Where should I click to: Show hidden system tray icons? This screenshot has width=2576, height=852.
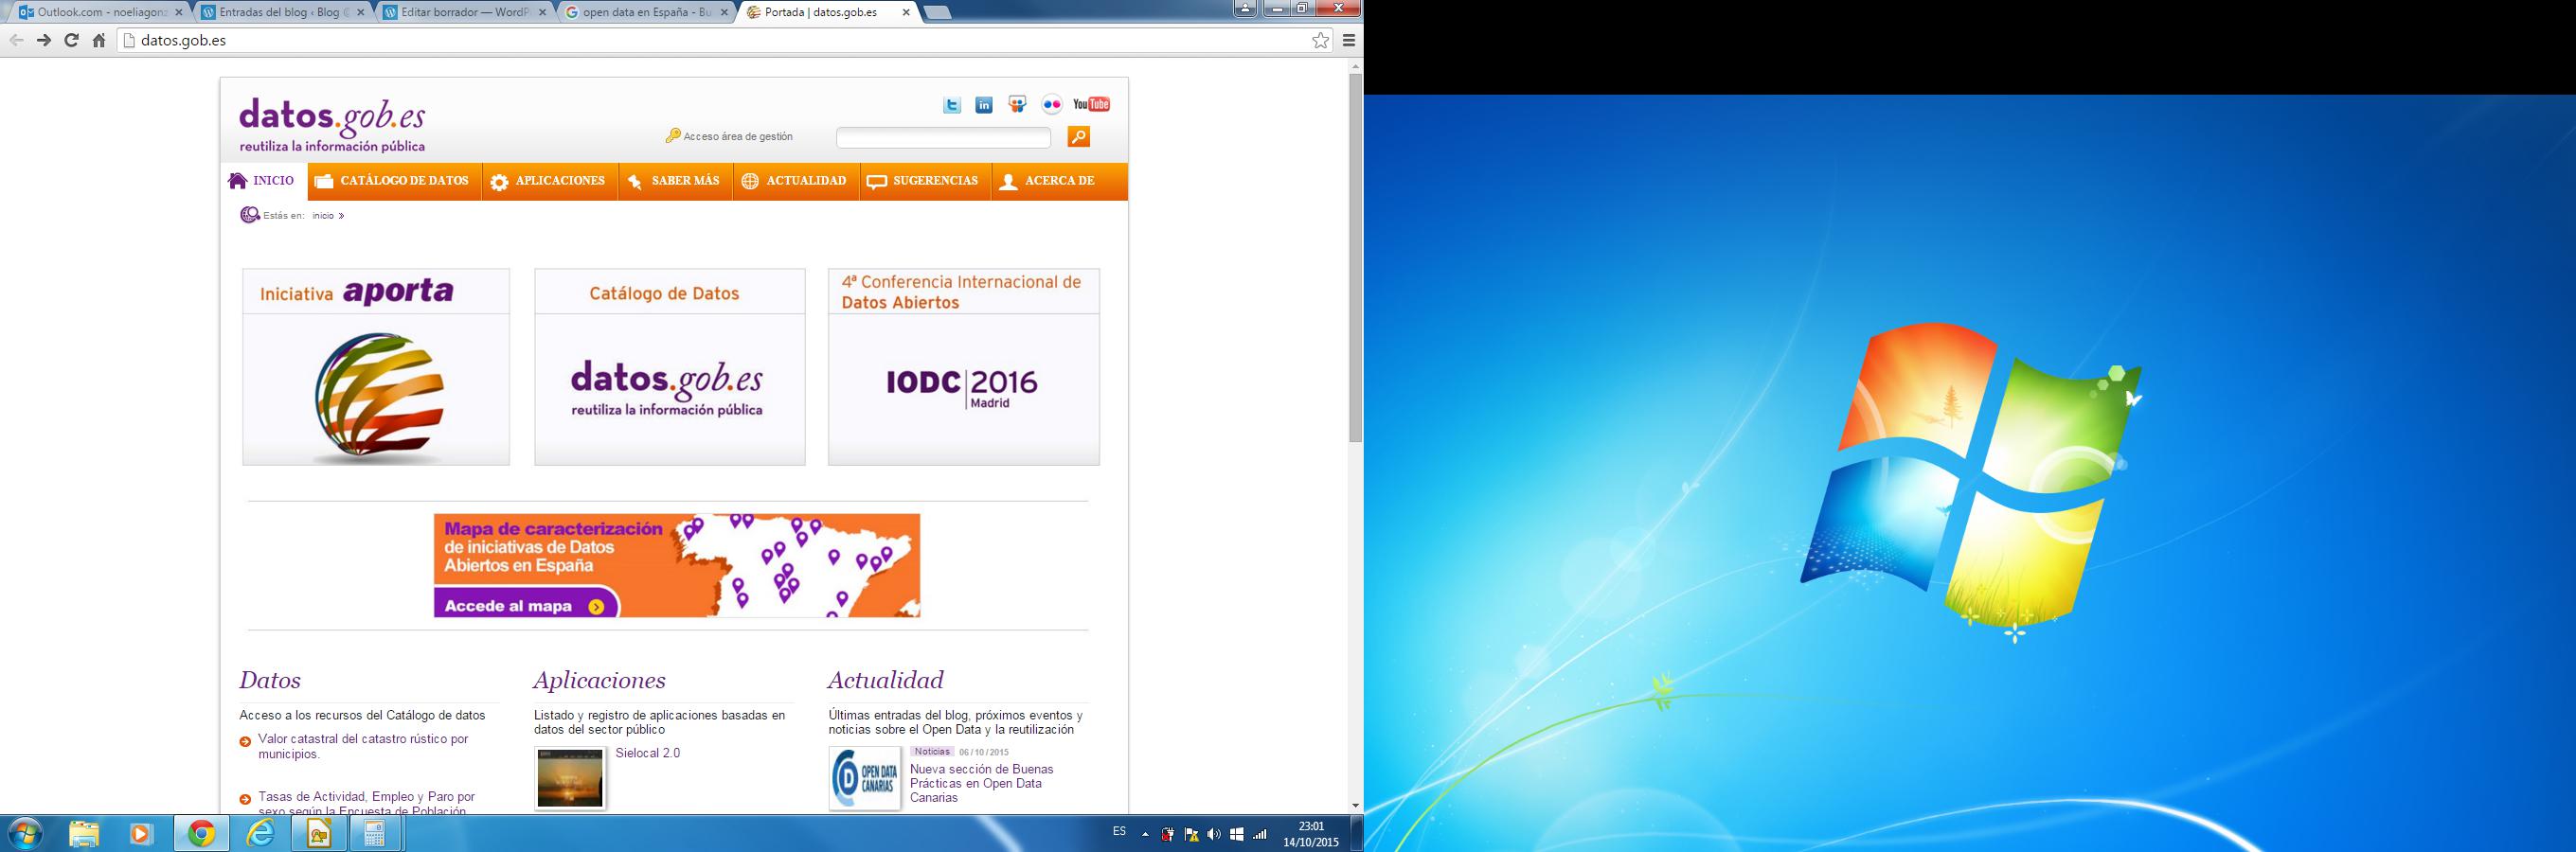1145,834
